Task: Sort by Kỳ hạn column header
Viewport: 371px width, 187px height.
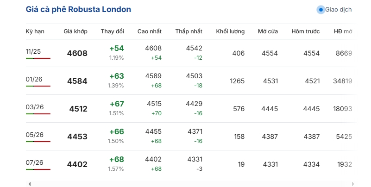Action: click(x=34, y=31)
